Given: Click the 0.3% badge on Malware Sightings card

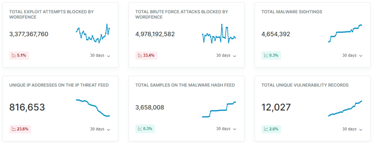Looking at the screenshot, I should pyautogui.click(x=271, y=55).
